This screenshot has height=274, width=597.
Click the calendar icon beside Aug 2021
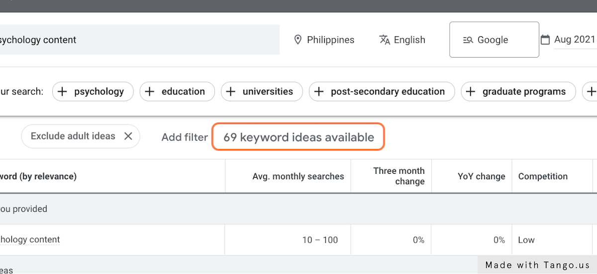pyautogui.click(x=545, y=40)
